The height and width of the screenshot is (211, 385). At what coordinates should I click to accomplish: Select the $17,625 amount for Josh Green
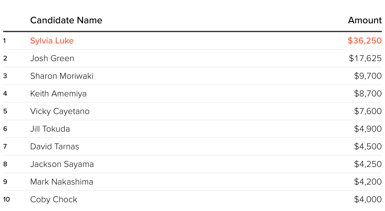coord(365,59)
